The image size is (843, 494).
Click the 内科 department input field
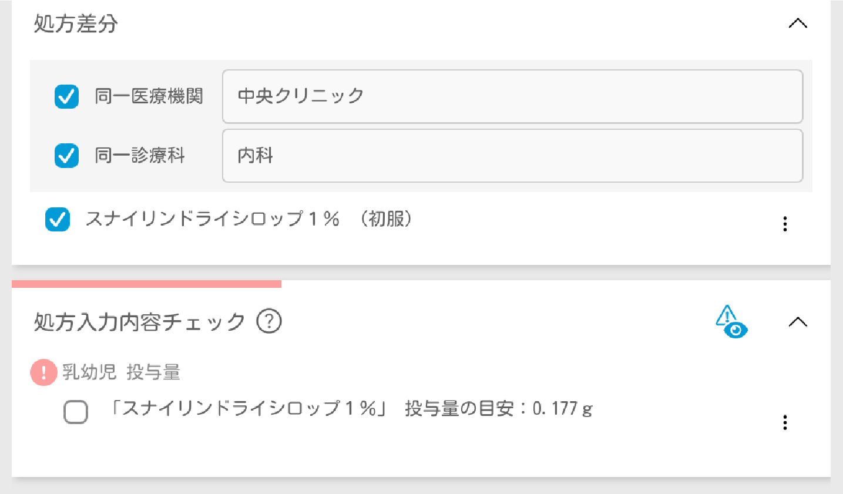click(512, 156)
